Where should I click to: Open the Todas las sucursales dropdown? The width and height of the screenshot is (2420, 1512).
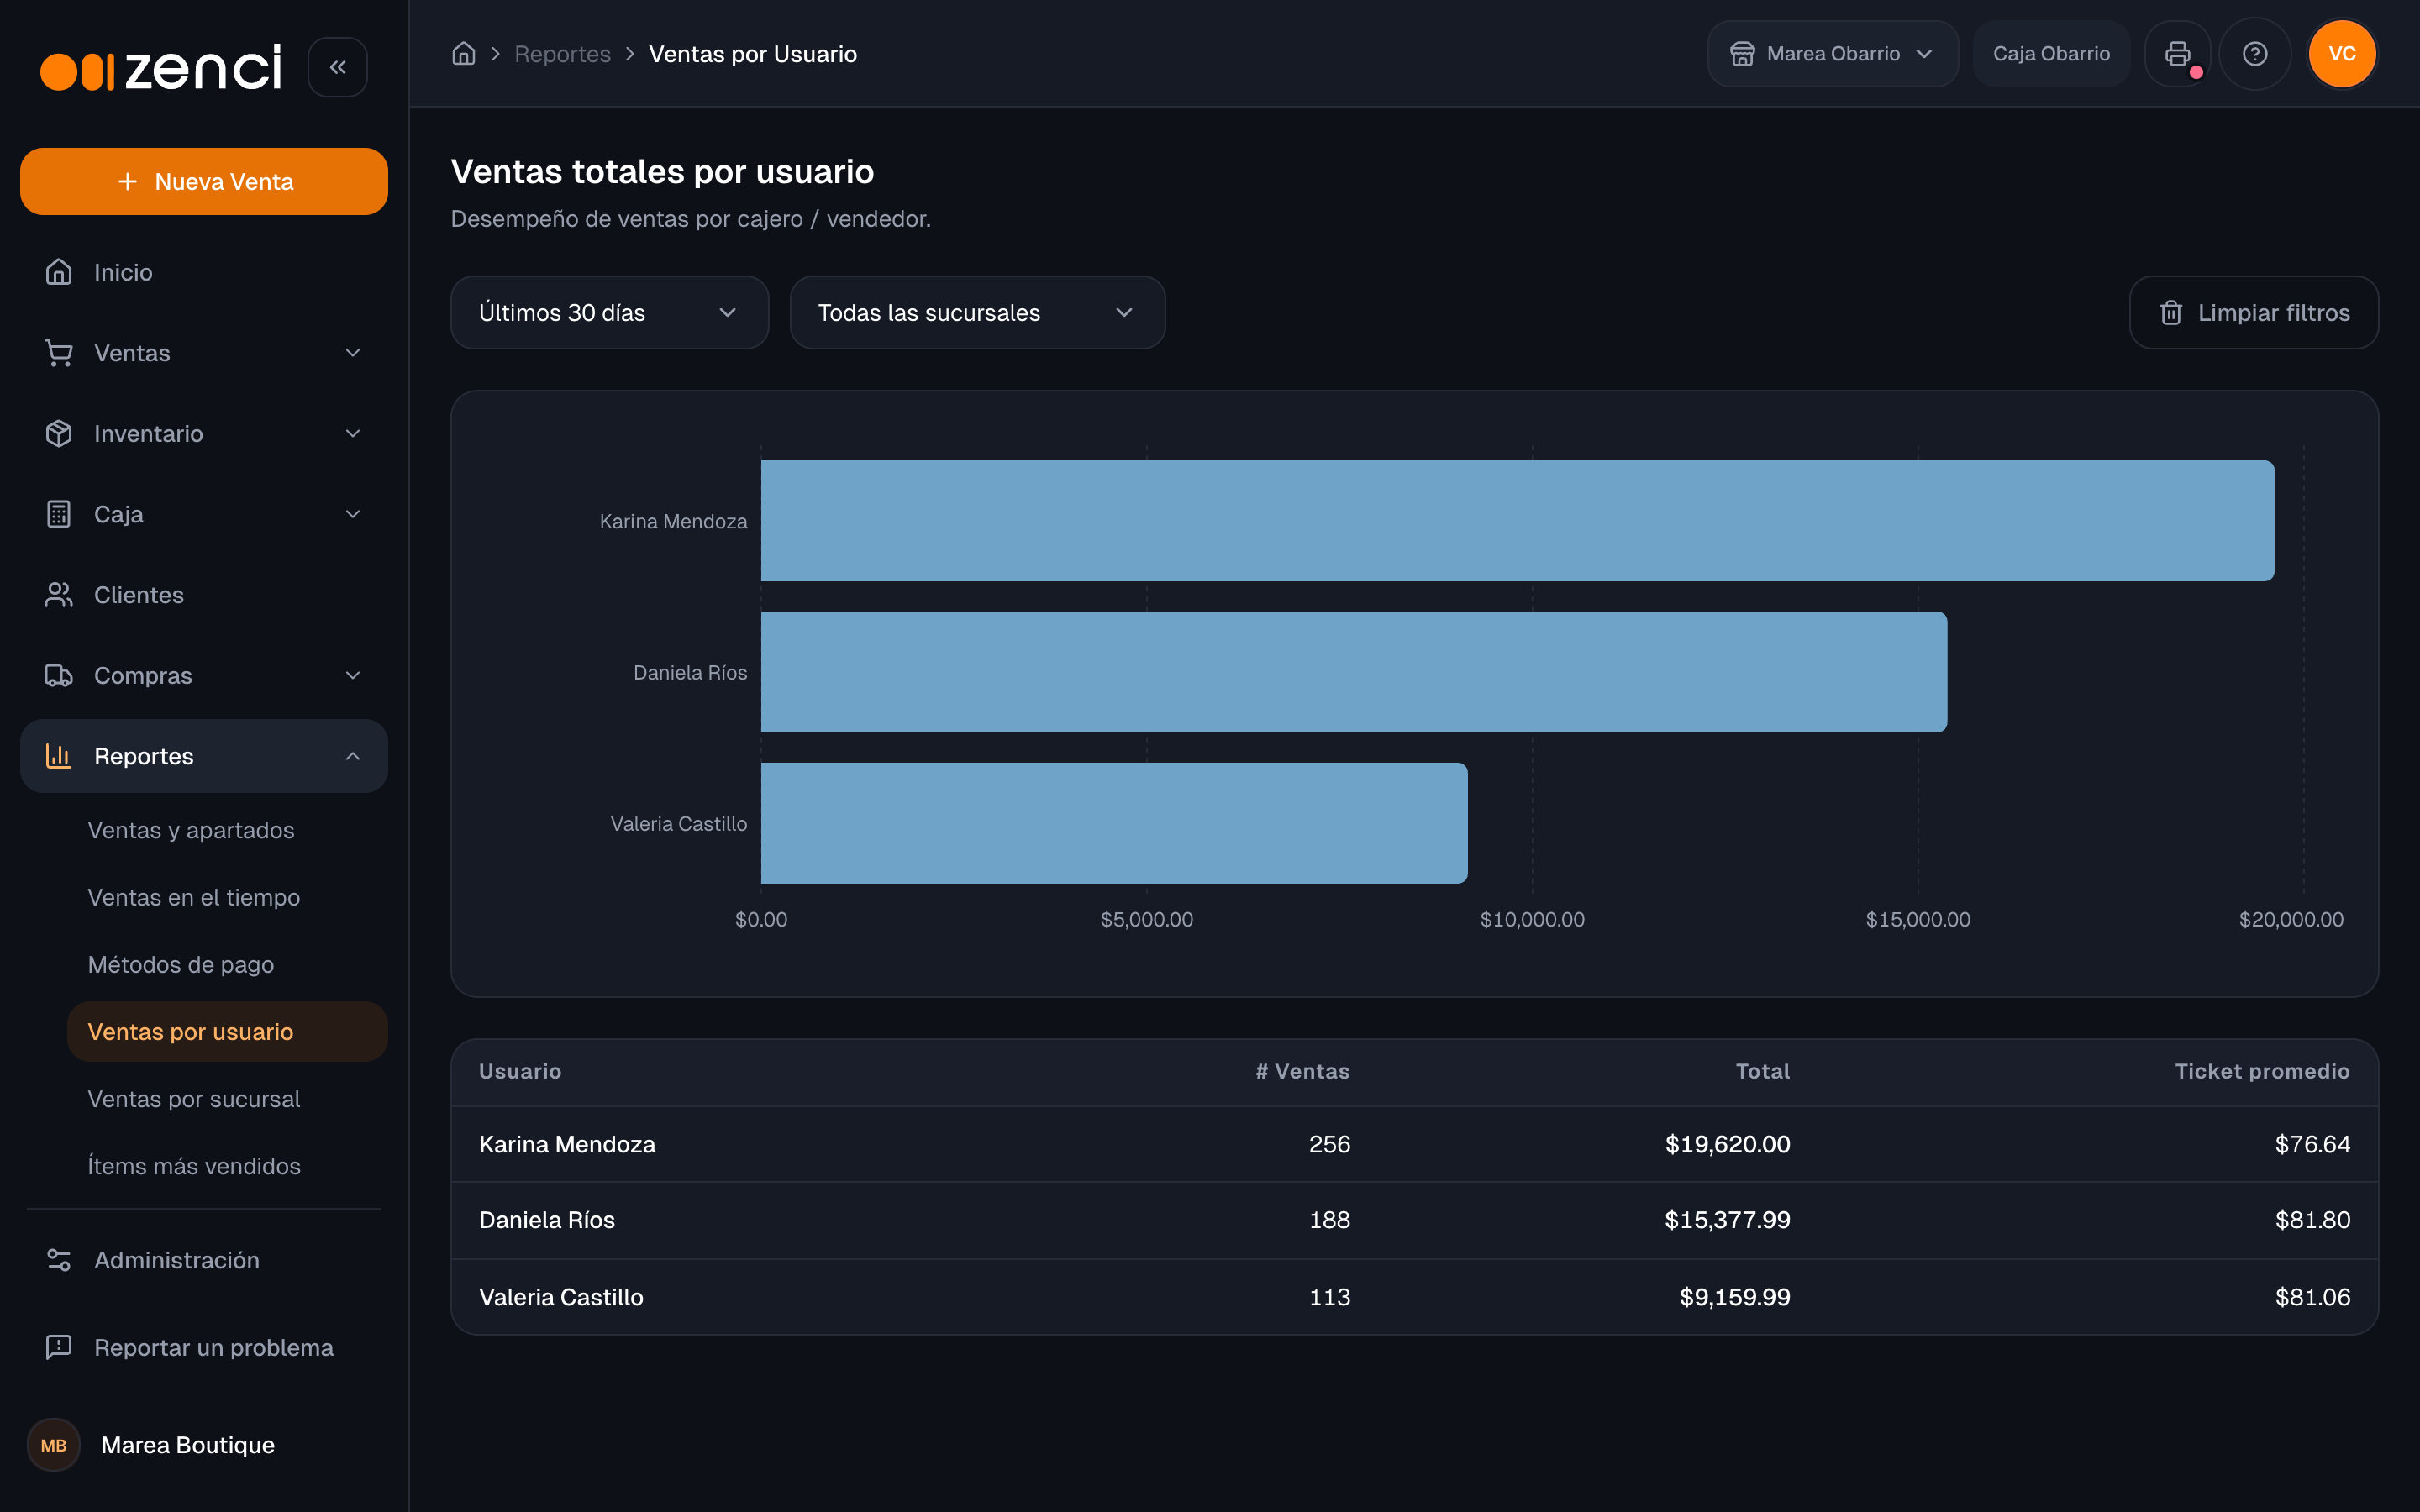(977, 313)
